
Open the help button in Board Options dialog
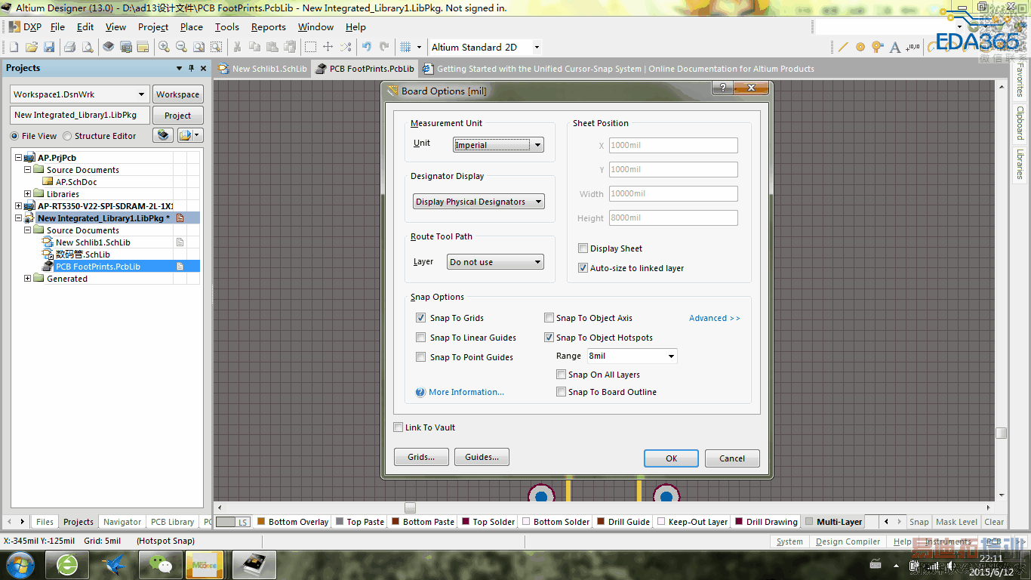(723, 89)
